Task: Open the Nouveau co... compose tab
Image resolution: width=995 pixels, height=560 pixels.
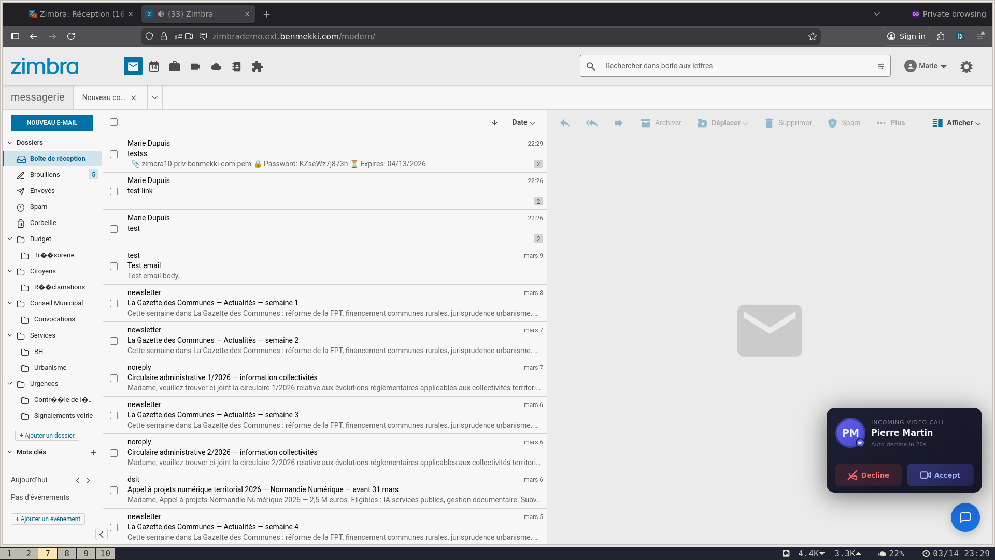Action: tap(104, 97)
